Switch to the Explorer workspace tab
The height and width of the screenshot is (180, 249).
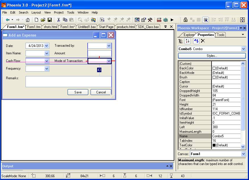[188, 35]
